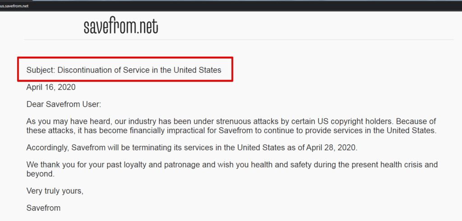The image size is (462, 221).
Task: Click the April 16, 2020 date line
Action: coord(51,87)
